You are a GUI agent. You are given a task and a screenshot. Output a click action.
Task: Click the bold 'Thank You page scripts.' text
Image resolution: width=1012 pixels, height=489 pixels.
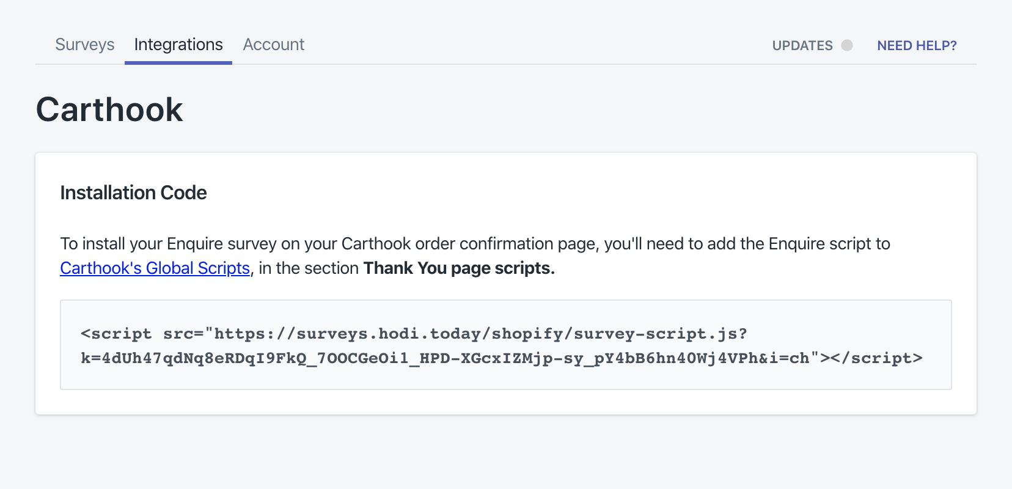pyautogui.click(x=459, y=268)
